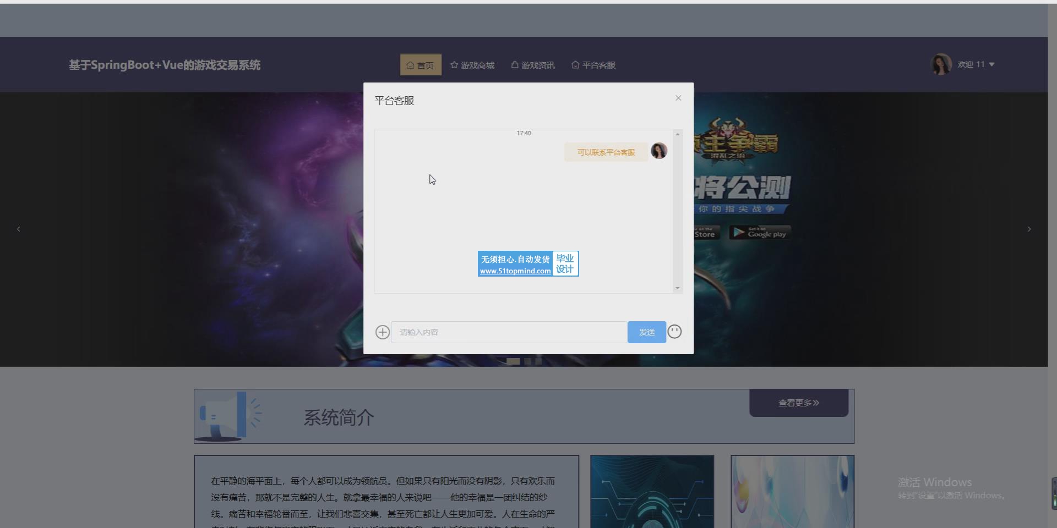Navigate to 游戏资讯 page
This screenshot has width=1057, height=528.
tap(533, 65)
